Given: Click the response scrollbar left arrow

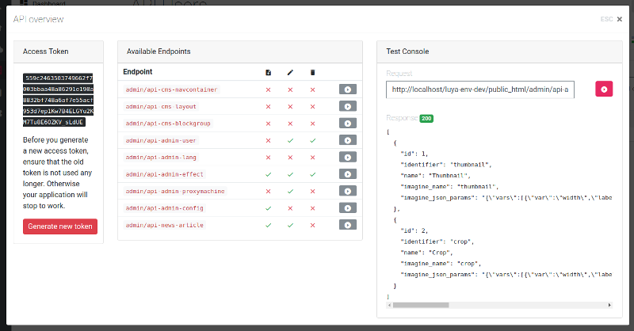Looking at the screenshot, I should [389, 305].
